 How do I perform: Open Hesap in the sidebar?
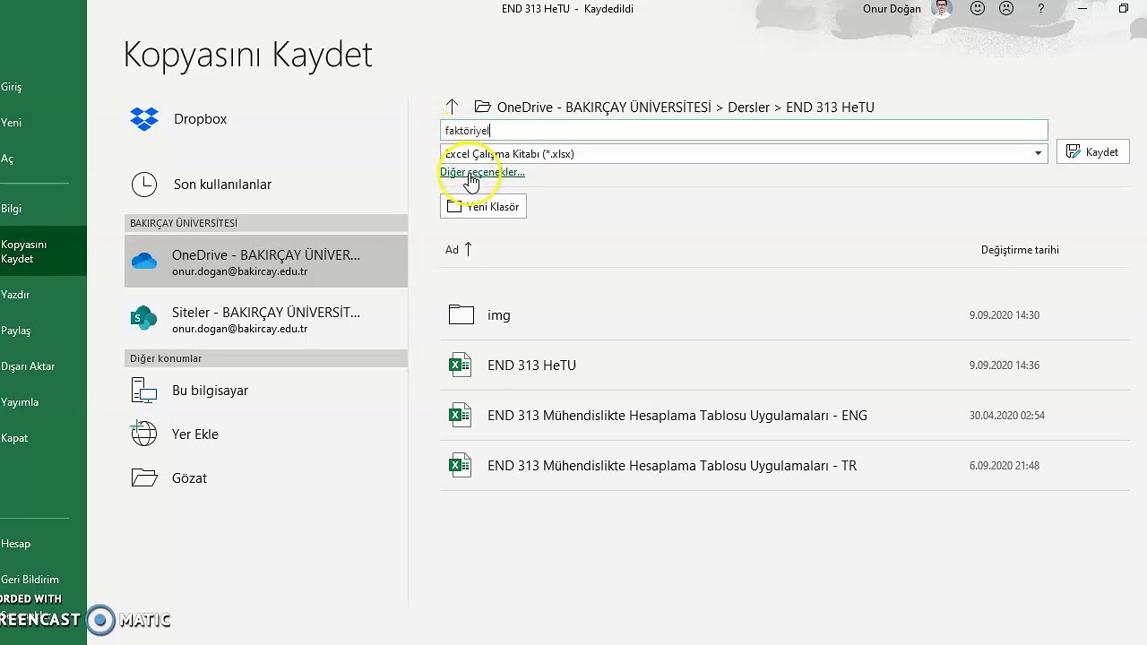tap(16, 544)
